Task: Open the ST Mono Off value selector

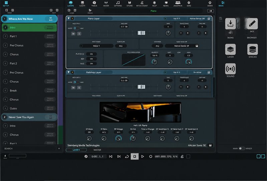Action: tap(89, 132)
